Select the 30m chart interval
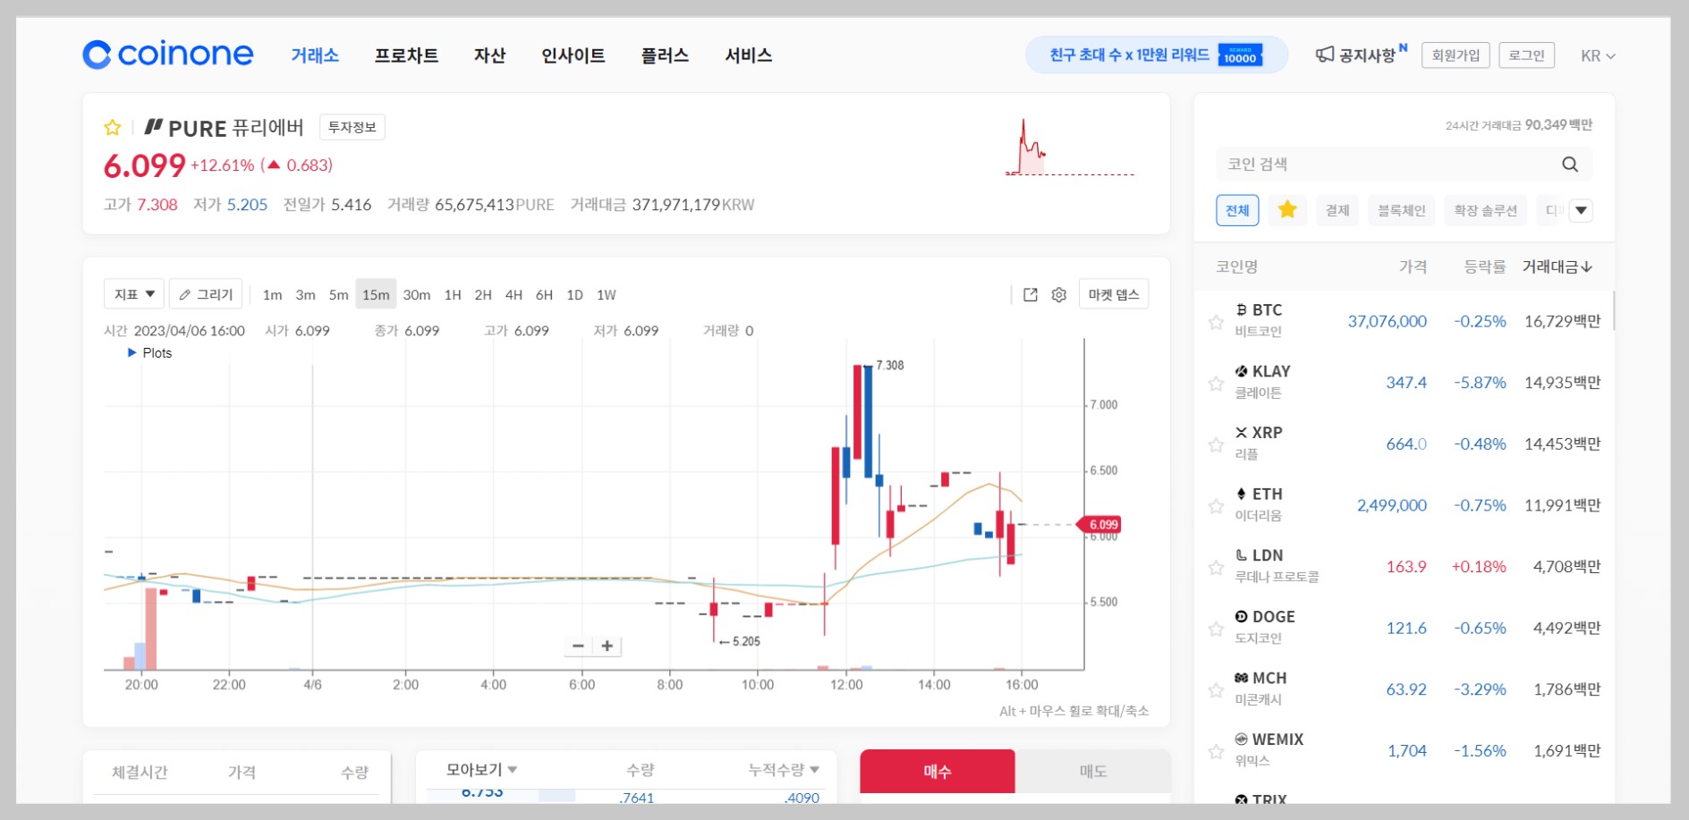This screenshot has width=1689, height=820. pyautogui.click(x=416, y=294)
